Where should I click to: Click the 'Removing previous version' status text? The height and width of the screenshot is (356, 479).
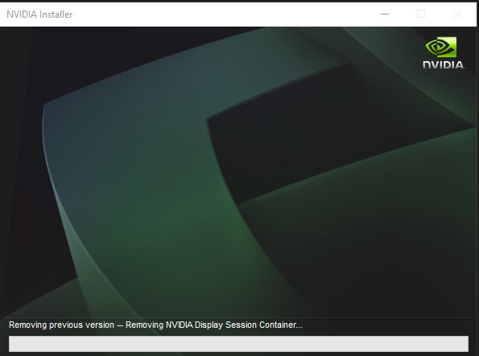pyautogui.click(x=61, y=325)
